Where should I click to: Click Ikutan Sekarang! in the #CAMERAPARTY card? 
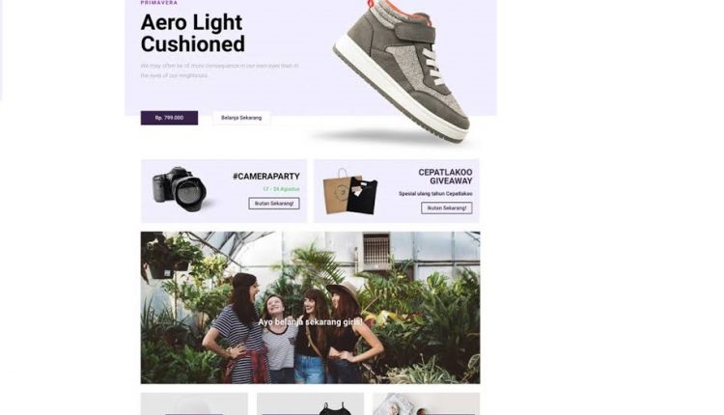[x=274, y=204]
